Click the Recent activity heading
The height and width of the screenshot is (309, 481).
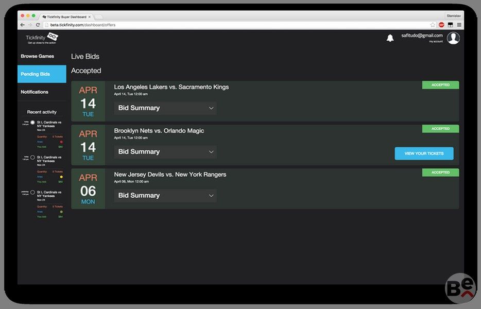tap(42, 112)
